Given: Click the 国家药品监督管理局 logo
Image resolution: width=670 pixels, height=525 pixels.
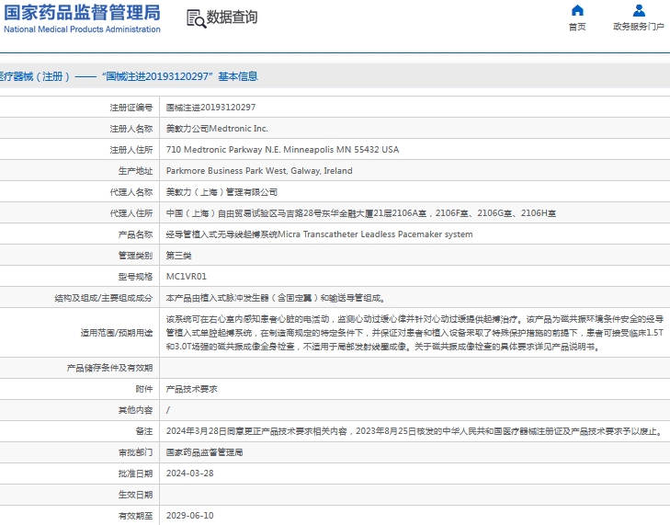Looking at the screenshot, I should [x=82, y=18].
